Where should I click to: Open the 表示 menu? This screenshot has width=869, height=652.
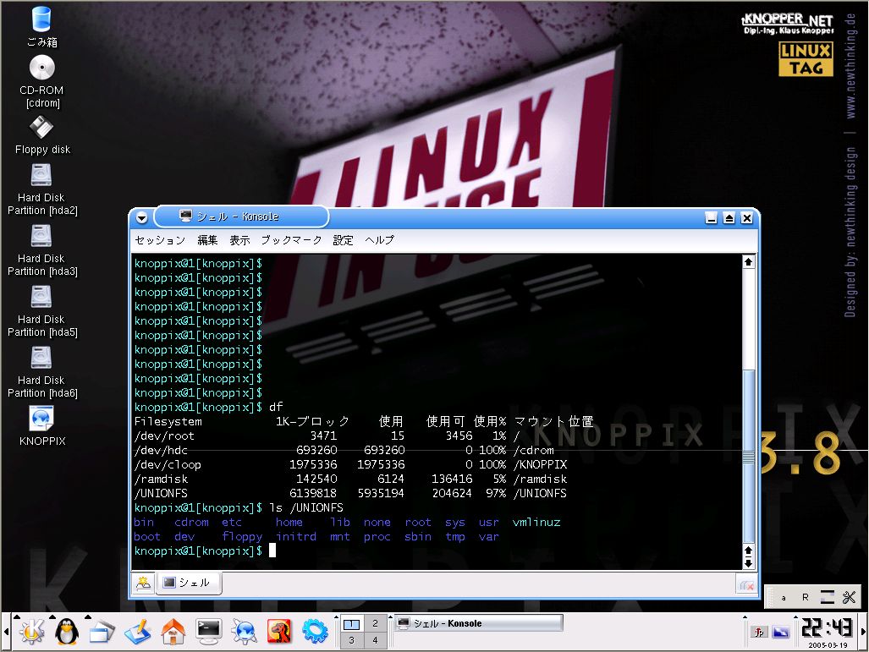click(240, 240)
